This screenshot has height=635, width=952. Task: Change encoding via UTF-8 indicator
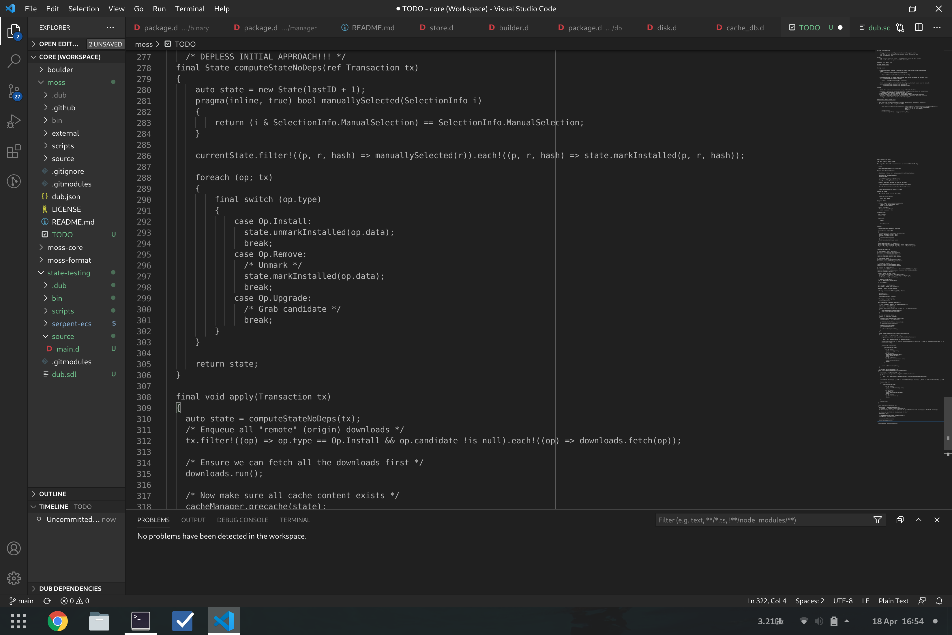843,601
